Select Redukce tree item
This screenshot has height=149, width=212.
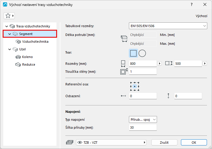coord(29,64)
